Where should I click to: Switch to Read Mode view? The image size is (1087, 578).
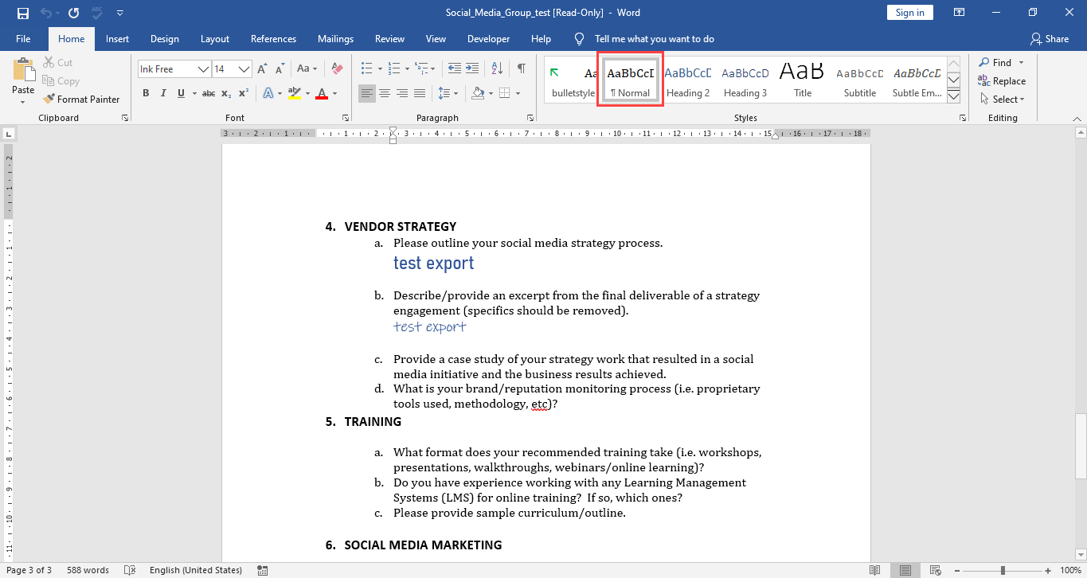pyautogui.click(x=875, y=570)
